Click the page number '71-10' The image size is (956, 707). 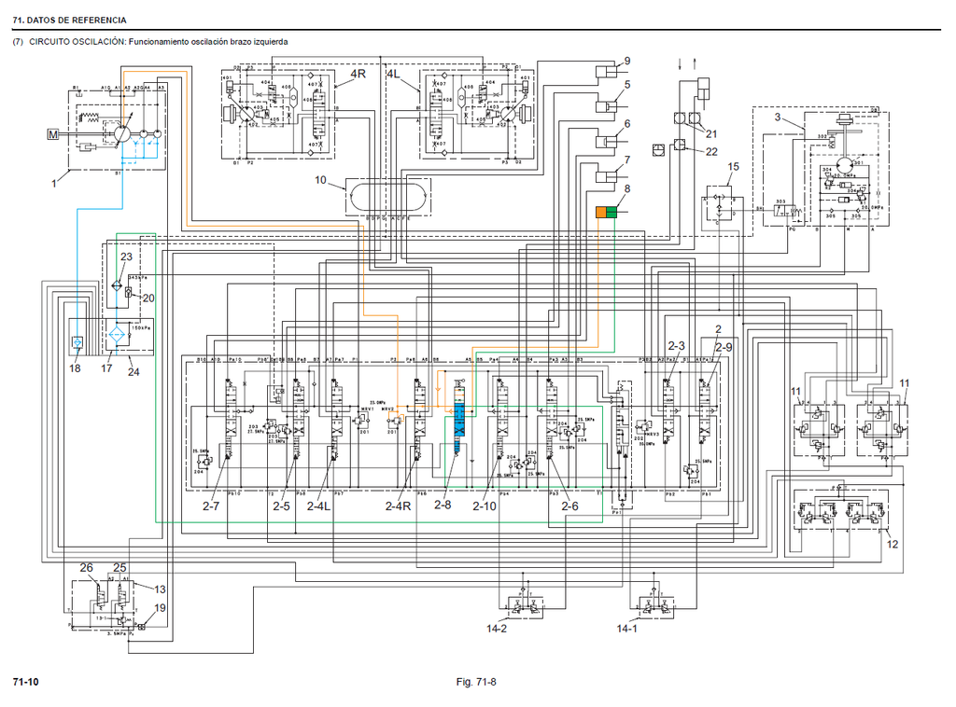tap(25, 682)
